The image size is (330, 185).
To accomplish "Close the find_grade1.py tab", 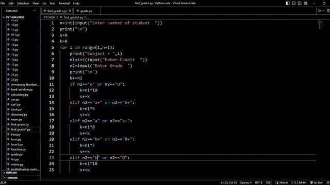I will pos(70,11).
